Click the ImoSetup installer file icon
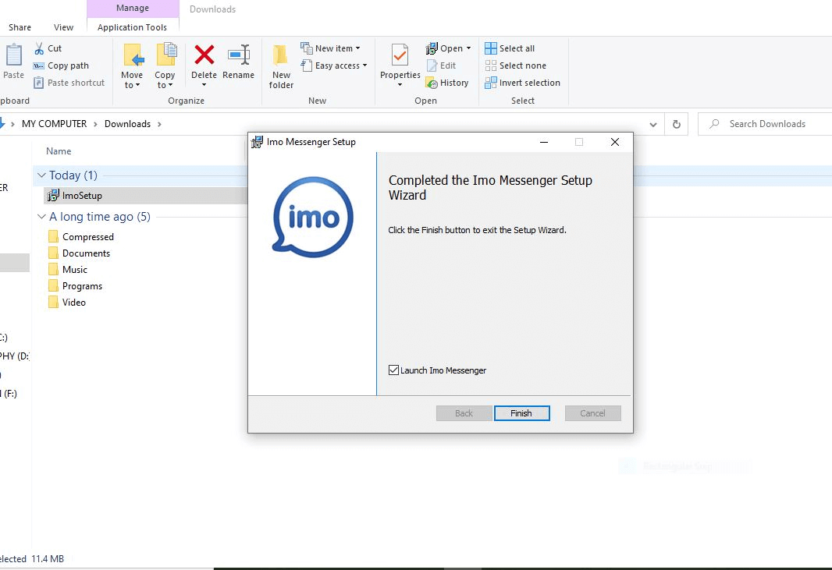Screen dimensions: 832x570 pyautogui.click(x=53, y=196)
